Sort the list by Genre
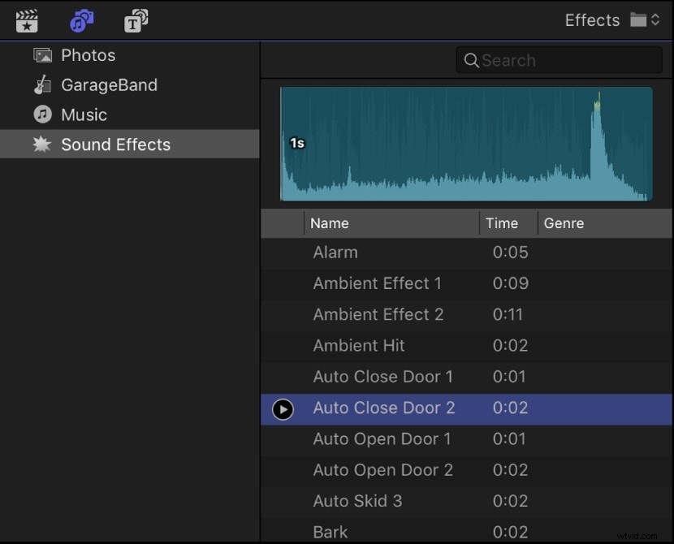The width and height of the screenshot is (674, 544). click(x=564, y=223)
